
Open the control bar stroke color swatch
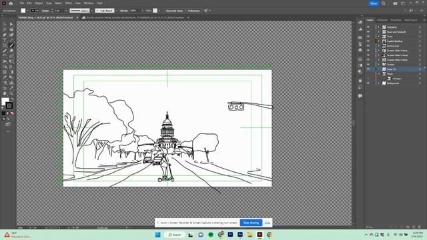click(x=33, y=11)
